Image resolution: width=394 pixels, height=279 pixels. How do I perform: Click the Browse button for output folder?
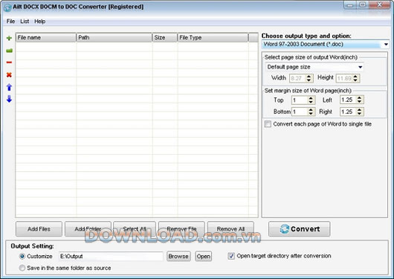click(x=178, y=257)
